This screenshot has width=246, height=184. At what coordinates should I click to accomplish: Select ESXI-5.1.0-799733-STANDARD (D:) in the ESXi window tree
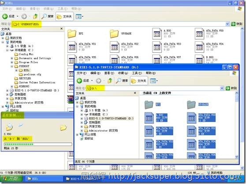34,90
